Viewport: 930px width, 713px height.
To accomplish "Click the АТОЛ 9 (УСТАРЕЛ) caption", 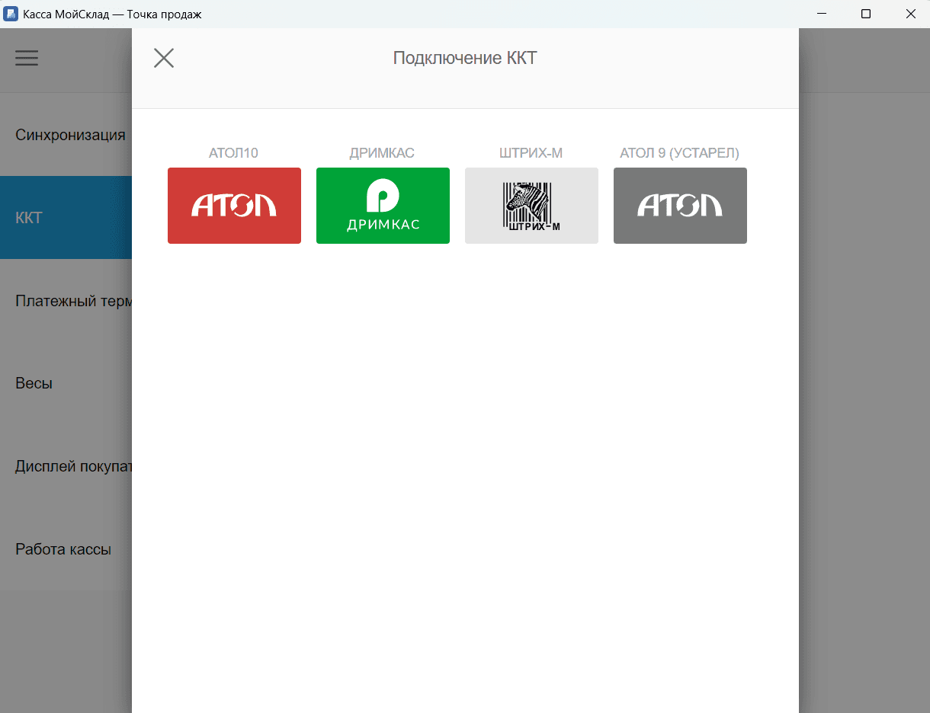I will pyautogui.click(x=679, y=153).
